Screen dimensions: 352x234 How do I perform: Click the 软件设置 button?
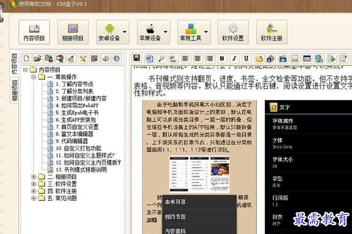[233, 33]
